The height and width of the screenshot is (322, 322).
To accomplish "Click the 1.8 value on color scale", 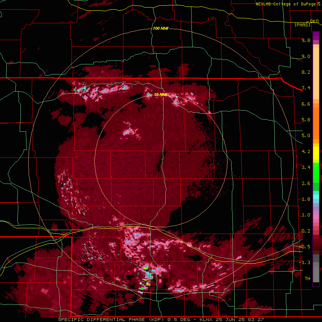I will 306,199.
